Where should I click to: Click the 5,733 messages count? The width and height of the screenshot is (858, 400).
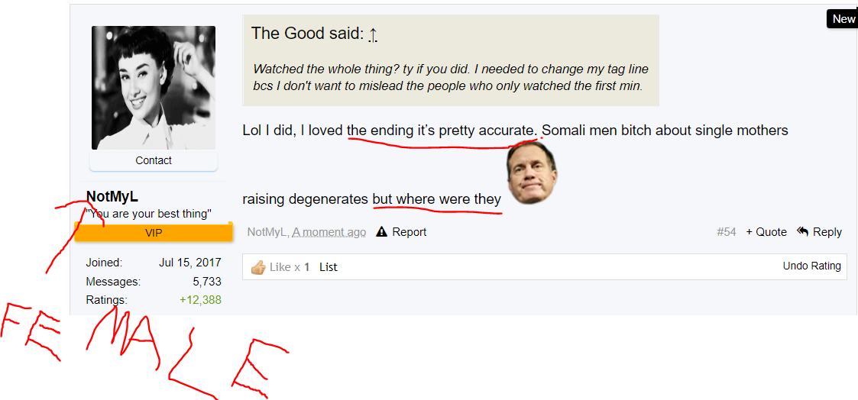click(207, 282)
